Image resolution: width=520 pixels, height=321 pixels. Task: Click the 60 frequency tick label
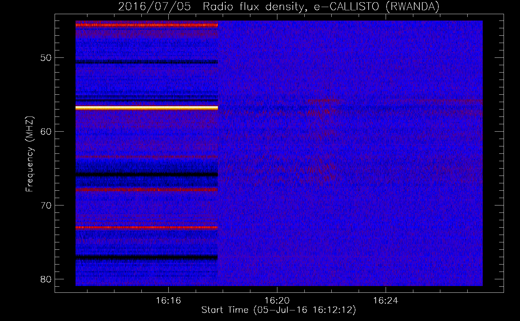tap(46, 132)
